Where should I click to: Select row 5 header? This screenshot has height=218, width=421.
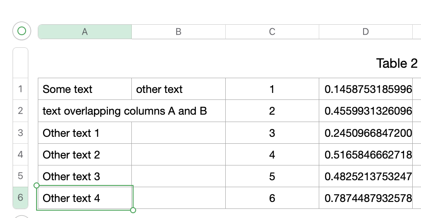(x=20, y=176)
